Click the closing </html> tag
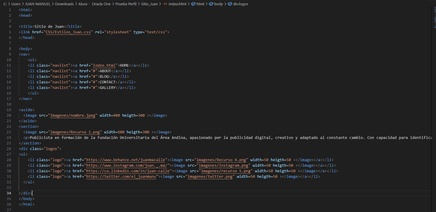Screen dimensions: 436x212 click(x=27, y=204)
